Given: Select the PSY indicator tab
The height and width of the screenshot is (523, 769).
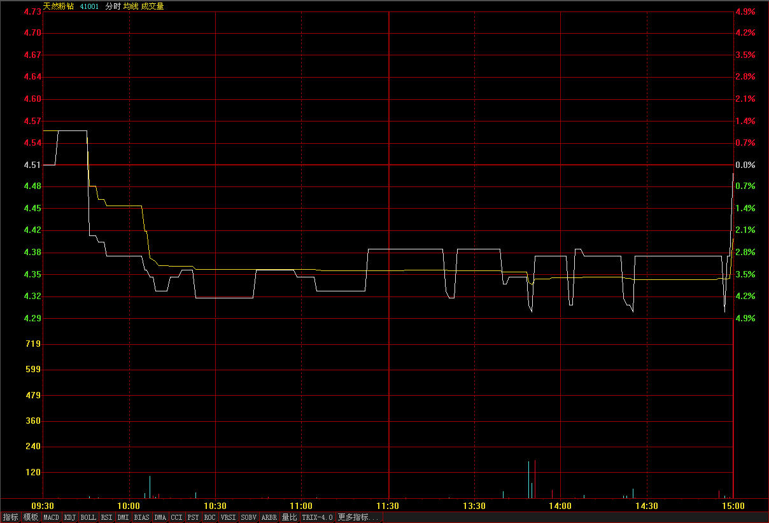Looking at the screenshot, I should point(193,517).
